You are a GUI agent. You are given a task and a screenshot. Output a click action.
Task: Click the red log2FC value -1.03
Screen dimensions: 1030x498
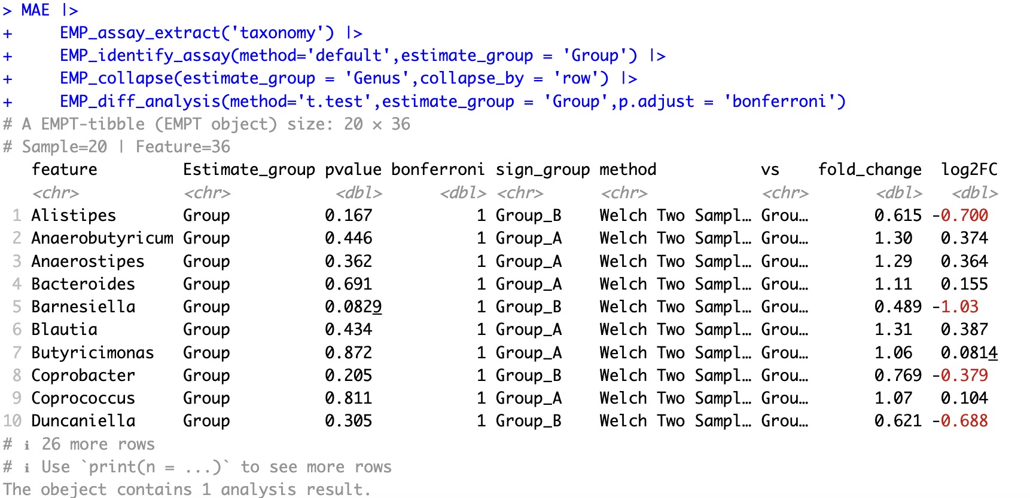coord(959,307)
